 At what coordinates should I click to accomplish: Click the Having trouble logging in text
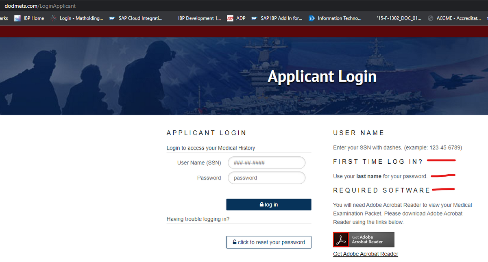[198, 219]
